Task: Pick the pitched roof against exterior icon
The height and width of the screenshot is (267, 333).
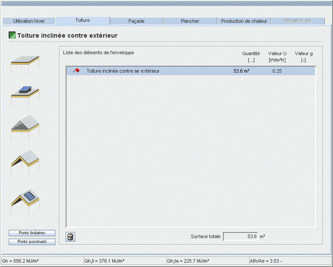Action: [x=25, y=161]
